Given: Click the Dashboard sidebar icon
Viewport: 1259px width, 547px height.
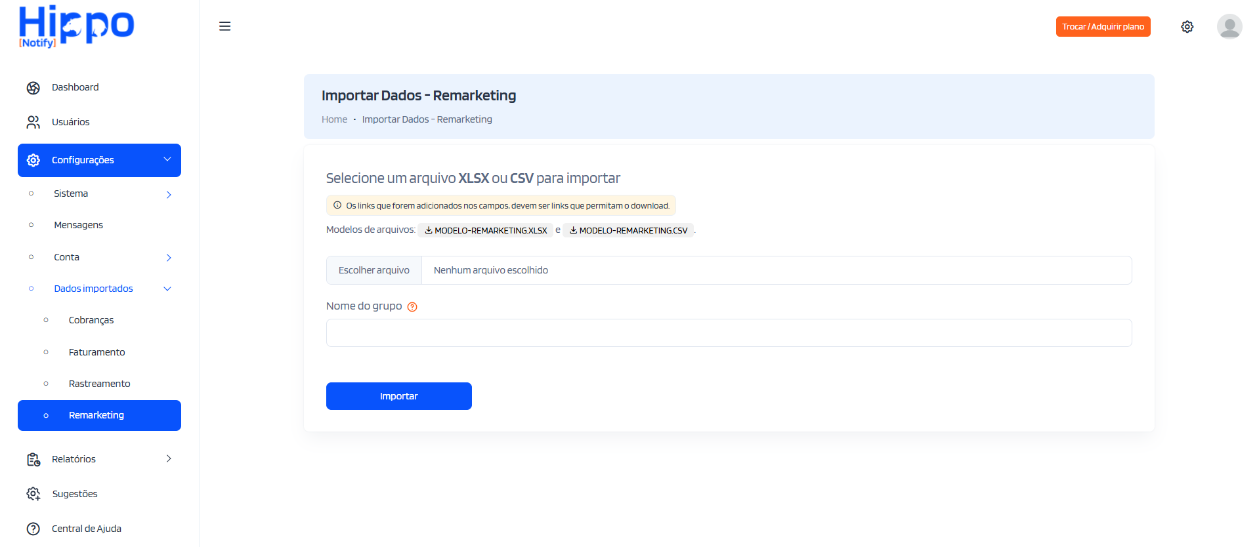Looking at the screenshot, I should (33, 88).
